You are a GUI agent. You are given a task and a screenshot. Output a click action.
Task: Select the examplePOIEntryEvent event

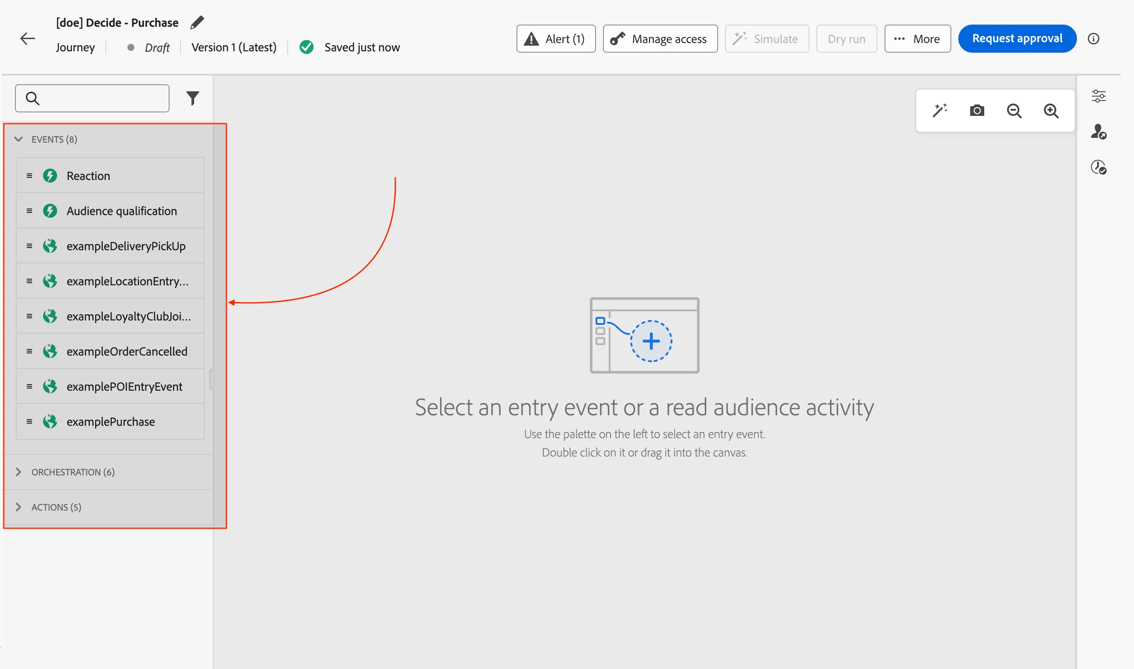click(111, 386)
